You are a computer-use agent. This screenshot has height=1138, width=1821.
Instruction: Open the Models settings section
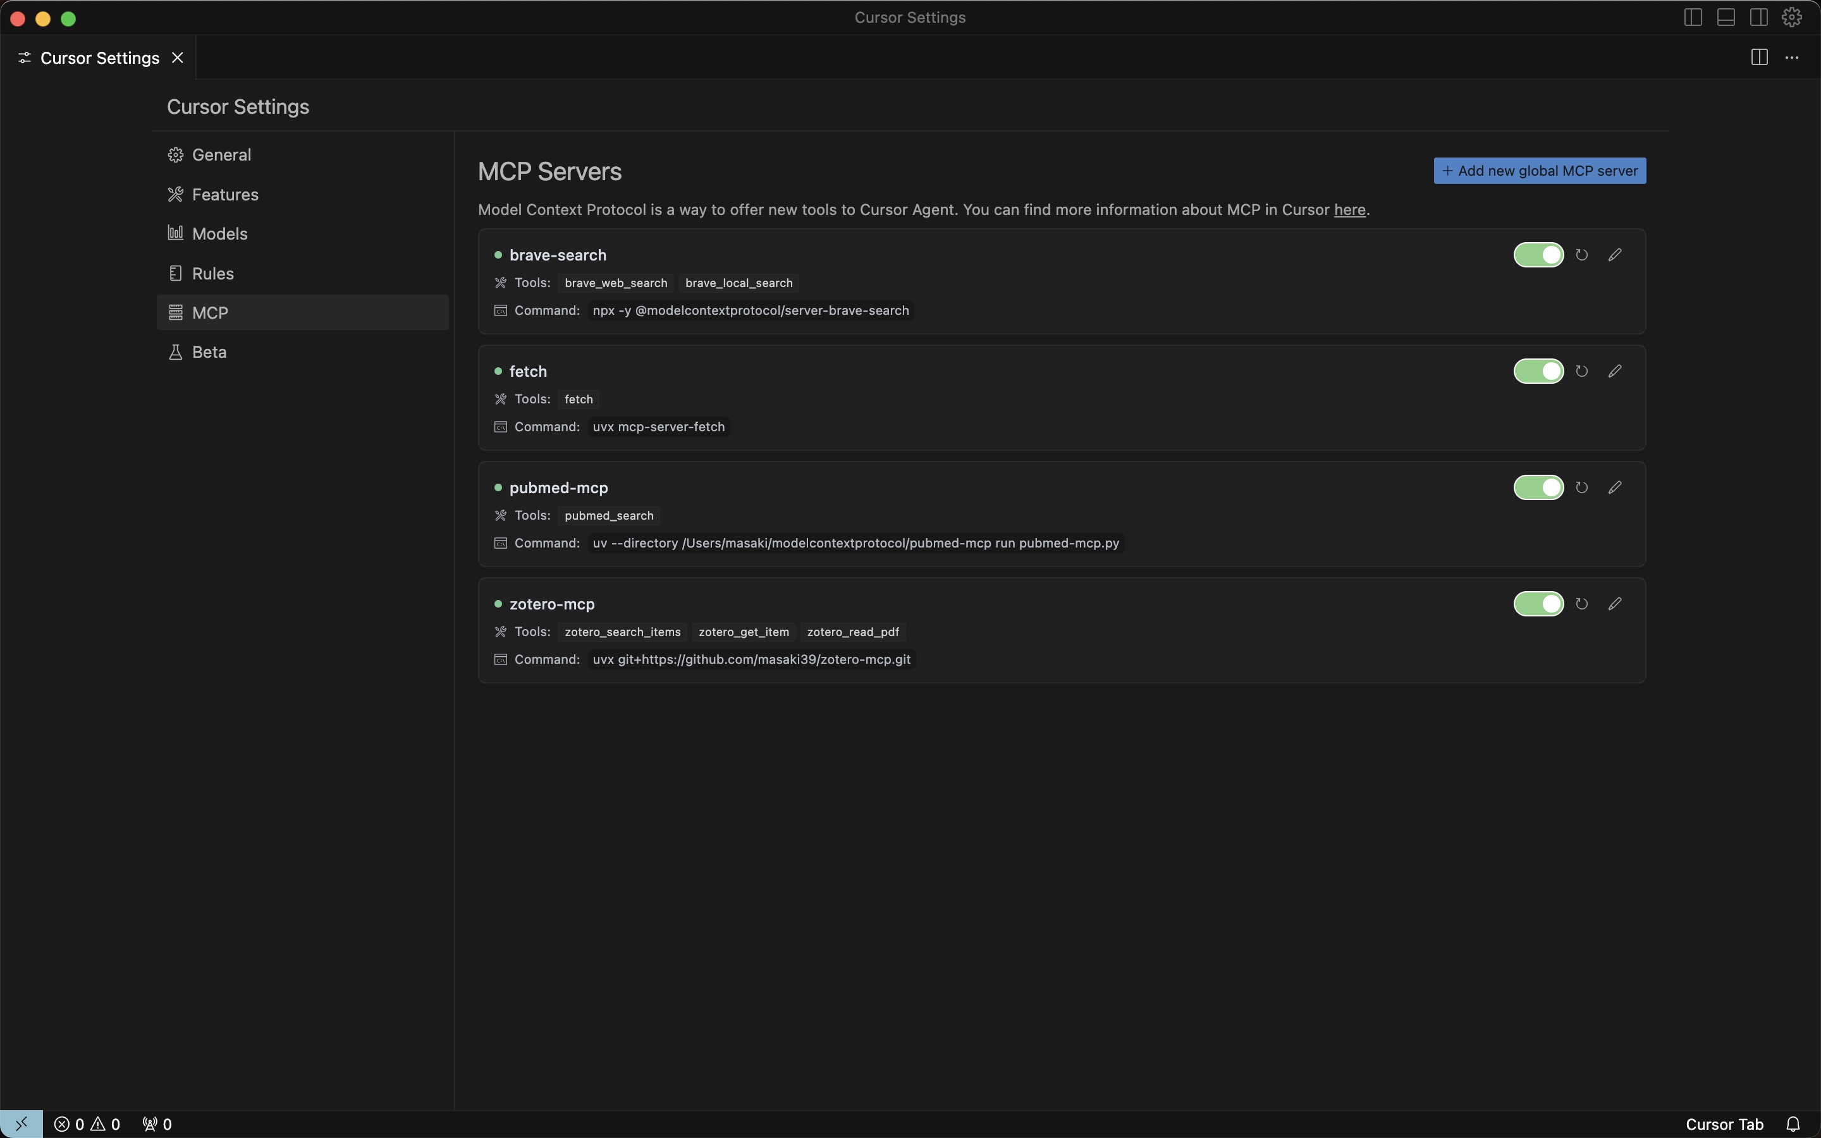[219, 234]
